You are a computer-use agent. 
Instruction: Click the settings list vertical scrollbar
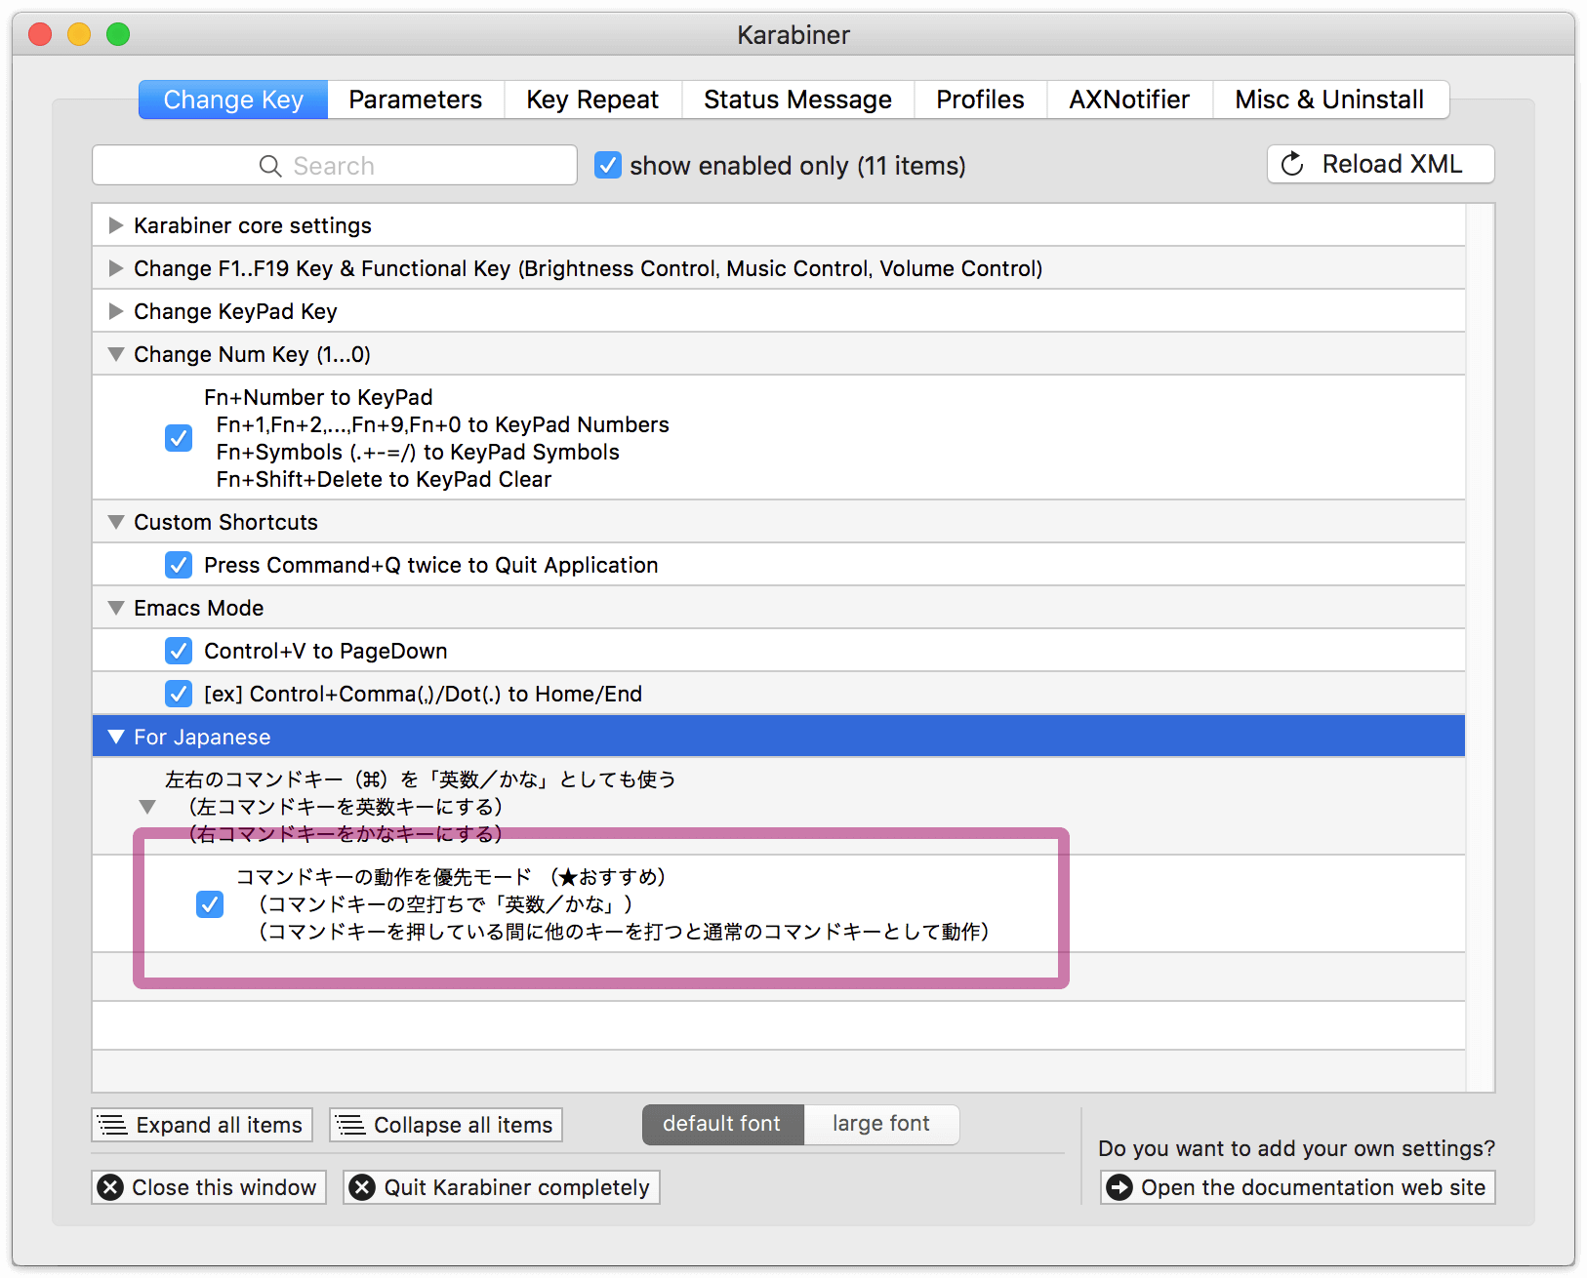(1481, 648)
